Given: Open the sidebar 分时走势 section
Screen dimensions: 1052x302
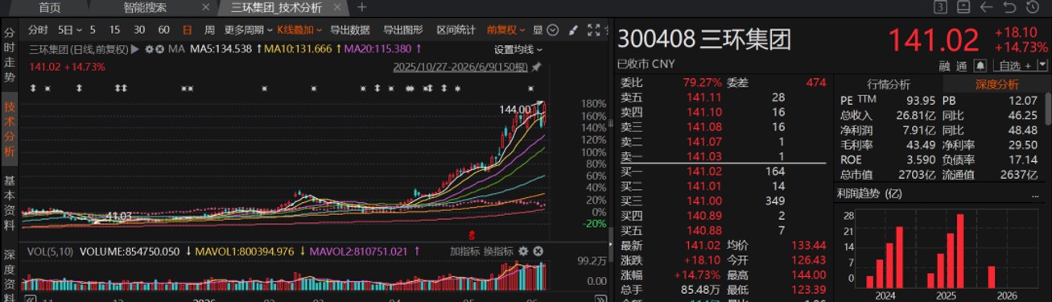Looking at the screenshot, I should coord(10,55).
